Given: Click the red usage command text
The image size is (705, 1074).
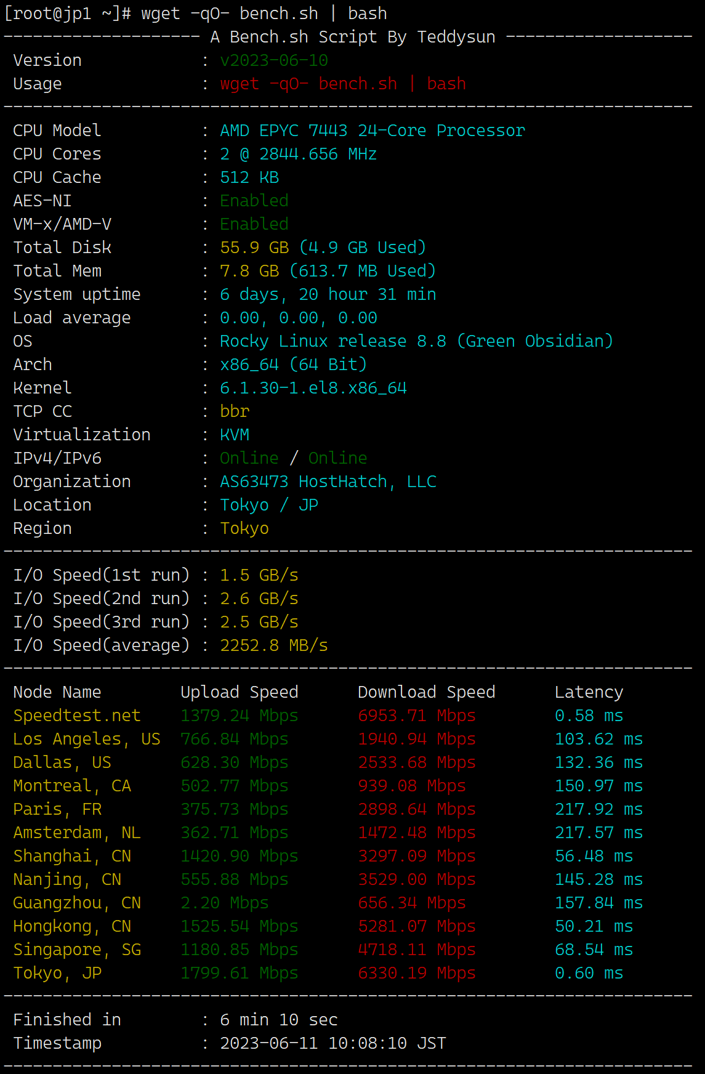Looking at the screenshot, I should 343,84.
